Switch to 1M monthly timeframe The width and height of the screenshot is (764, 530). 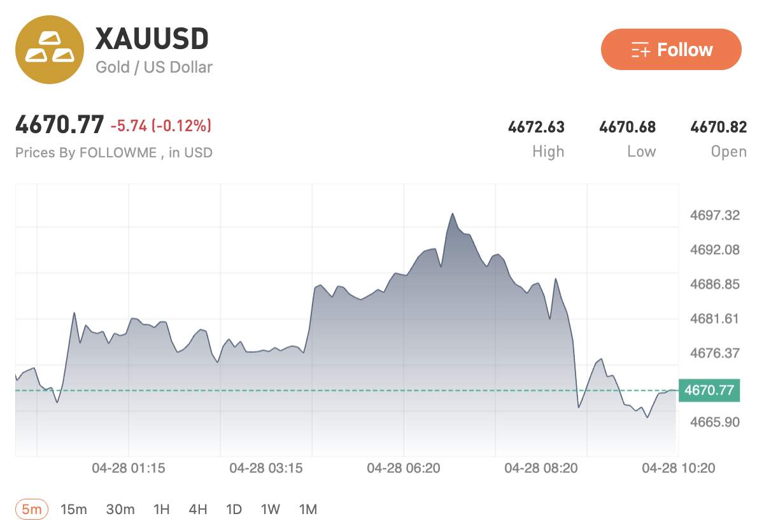click(308, 509)
